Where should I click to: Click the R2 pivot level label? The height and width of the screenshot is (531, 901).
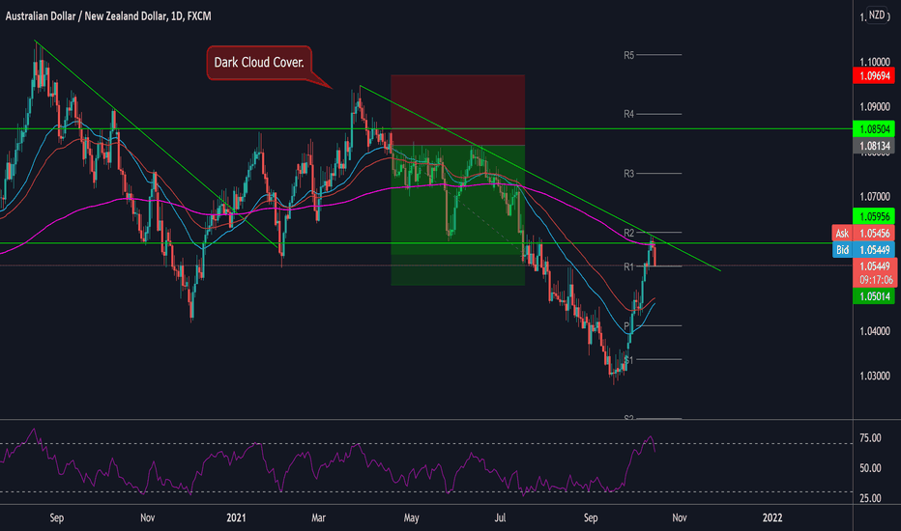coord(629,233)
